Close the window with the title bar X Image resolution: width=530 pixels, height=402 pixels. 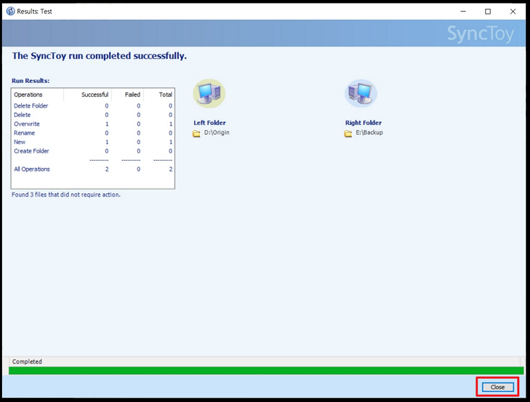(x=513, y=11)
